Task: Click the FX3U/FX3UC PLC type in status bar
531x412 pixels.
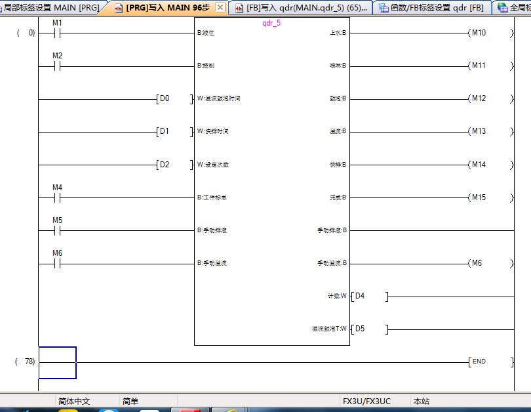Action: (x=366, y=401)
